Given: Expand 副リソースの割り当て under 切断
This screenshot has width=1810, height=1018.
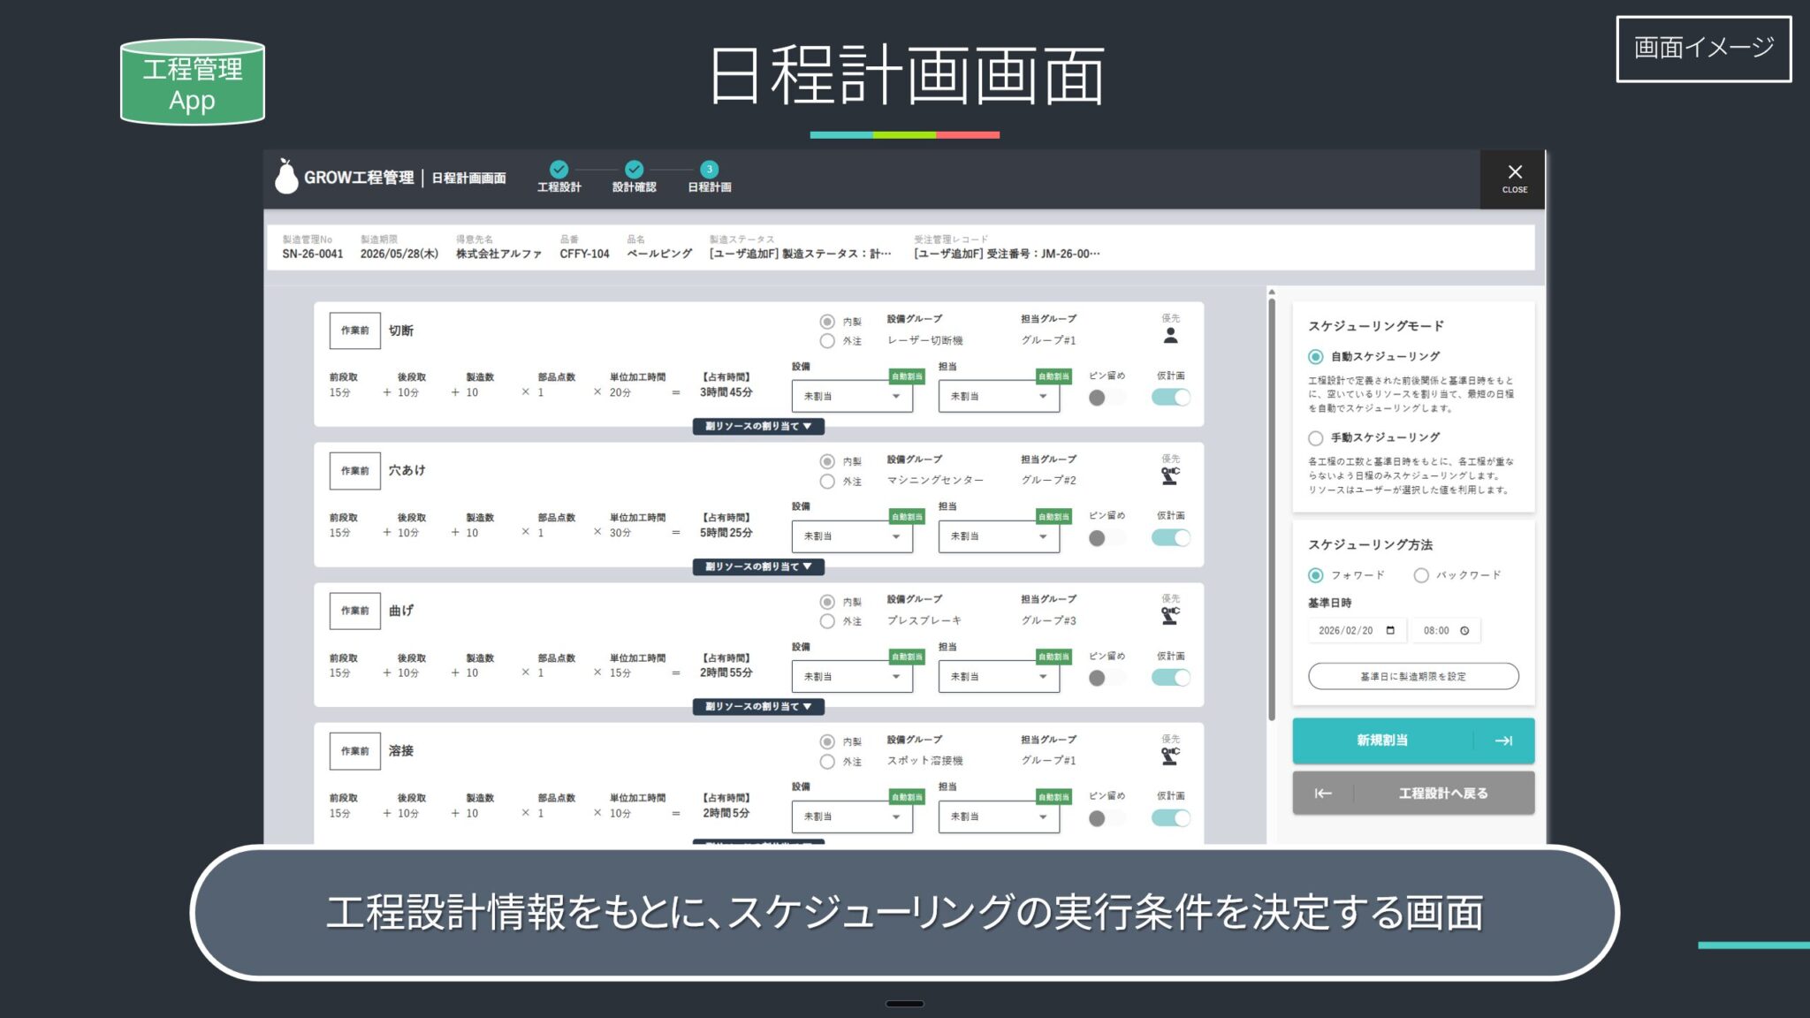Looking at the screenshot, I should [758, 426].
